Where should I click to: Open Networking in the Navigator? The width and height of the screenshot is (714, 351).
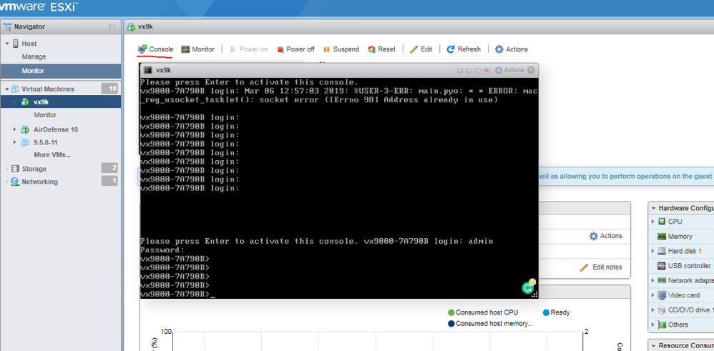pyautogui.click(x=39, y=182)
